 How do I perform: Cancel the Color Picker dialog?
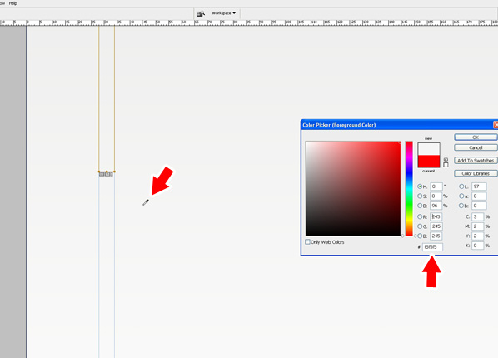(x=476, y=147)
